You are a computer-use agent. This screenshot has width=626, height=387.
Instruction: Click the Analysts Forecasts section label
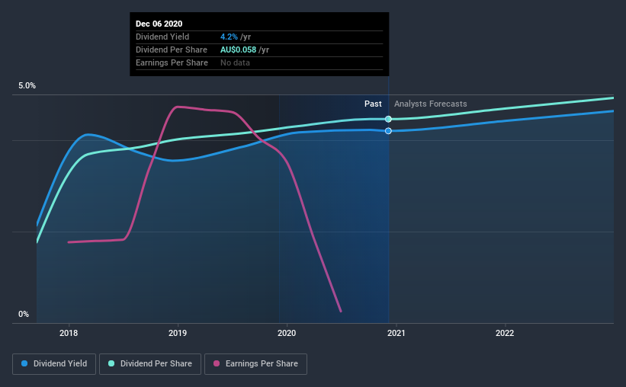(x=430, y=104)
